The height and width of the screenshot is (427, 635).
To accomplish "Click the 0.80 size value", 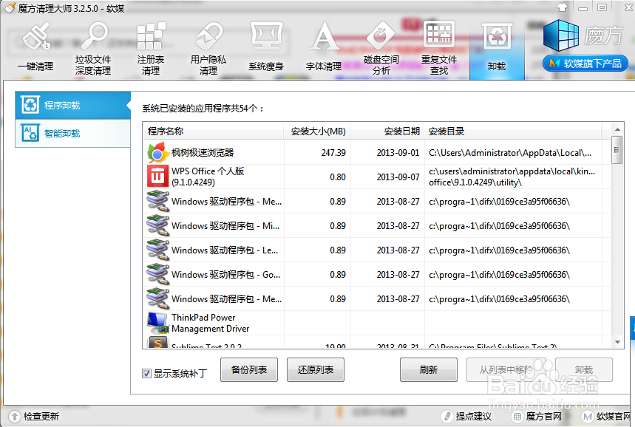I will coord(338,177).
